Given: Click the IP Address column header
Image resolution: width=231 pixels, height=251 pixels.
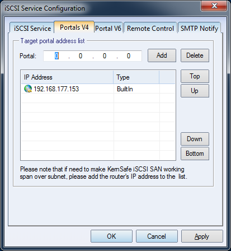Looking at the screenshot, I should tap(67, 77).
